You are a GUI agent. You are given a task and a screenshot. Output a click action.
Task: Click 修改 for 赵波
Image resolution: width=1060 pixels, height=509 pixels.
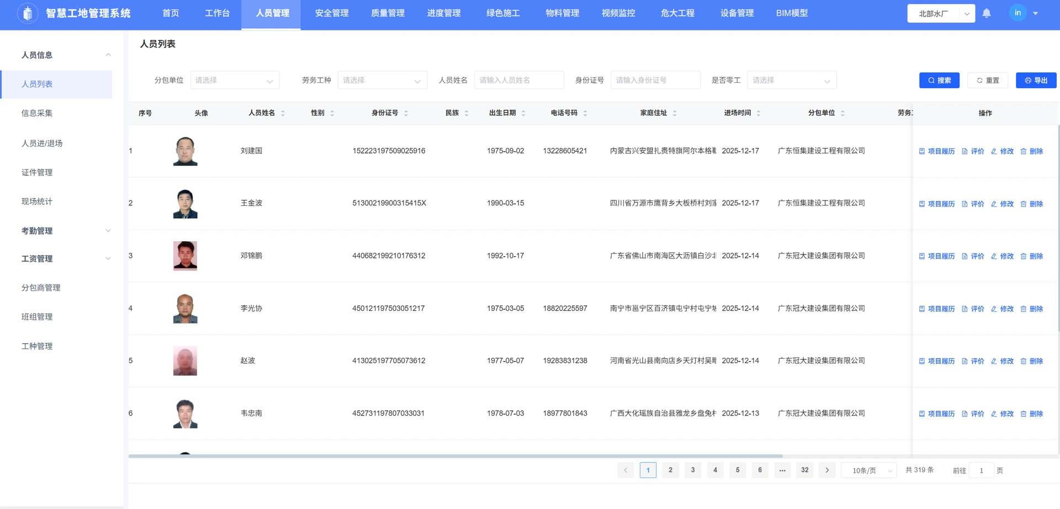(1003, 361)
